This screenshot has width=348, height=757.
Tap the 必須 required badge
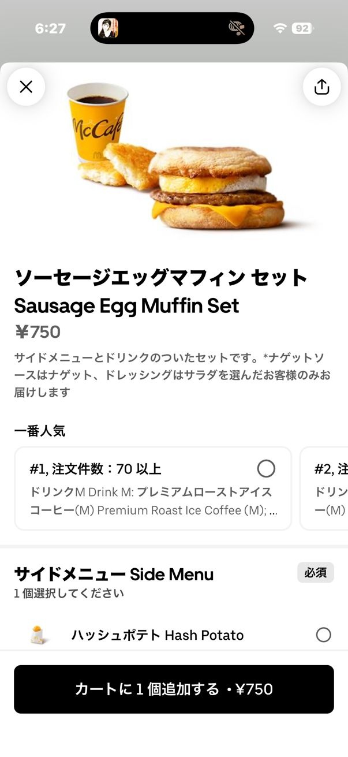click(315, 572)
